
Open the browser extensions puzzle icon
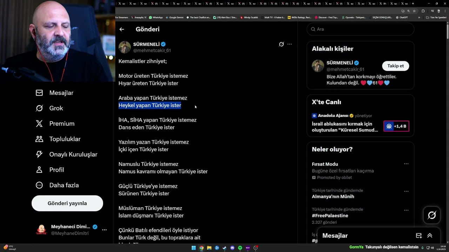point(423,11)
